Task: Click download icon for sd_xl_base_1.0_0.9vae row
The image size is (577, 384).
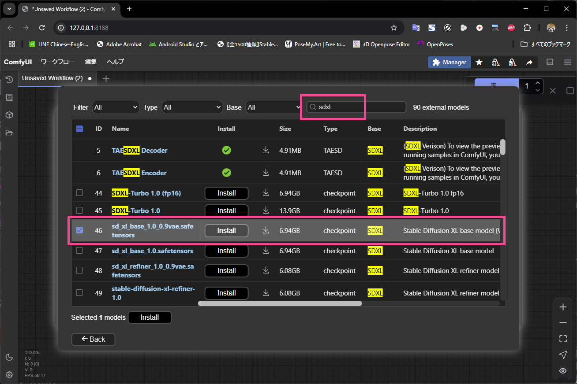Action: (266, 230)
